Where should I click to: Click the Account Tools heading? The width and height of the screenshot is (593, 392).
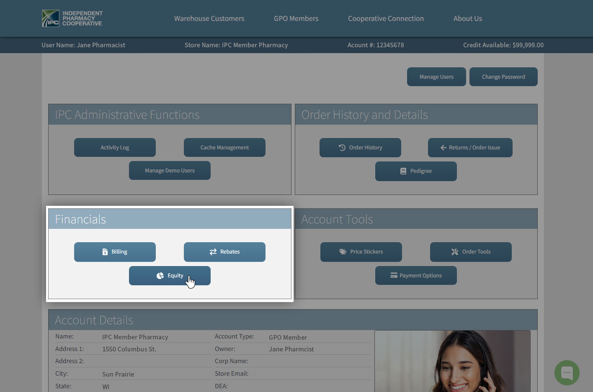coord(337,219)
